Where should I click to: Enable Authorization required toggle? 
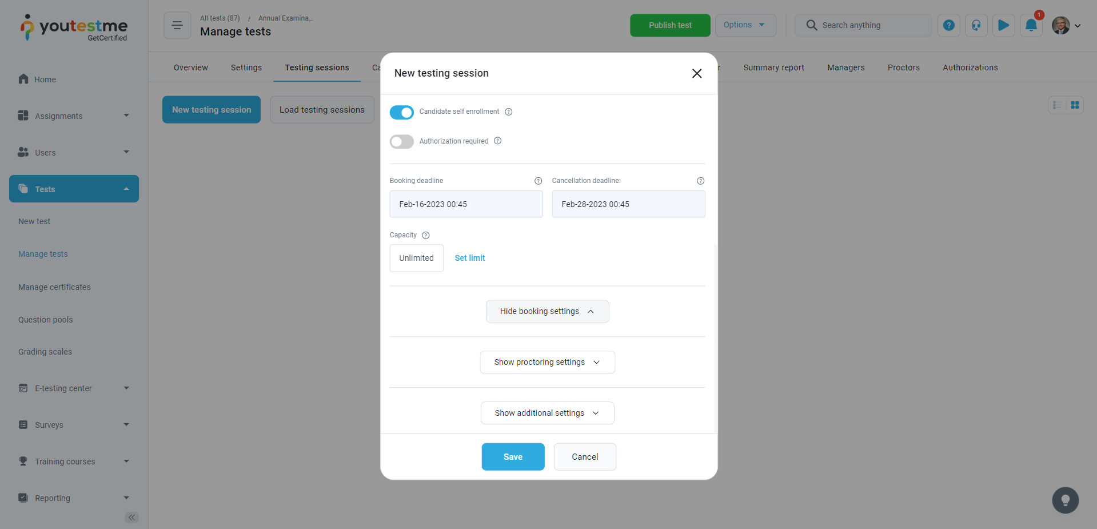pyautogui.click(x=401, y=142)
